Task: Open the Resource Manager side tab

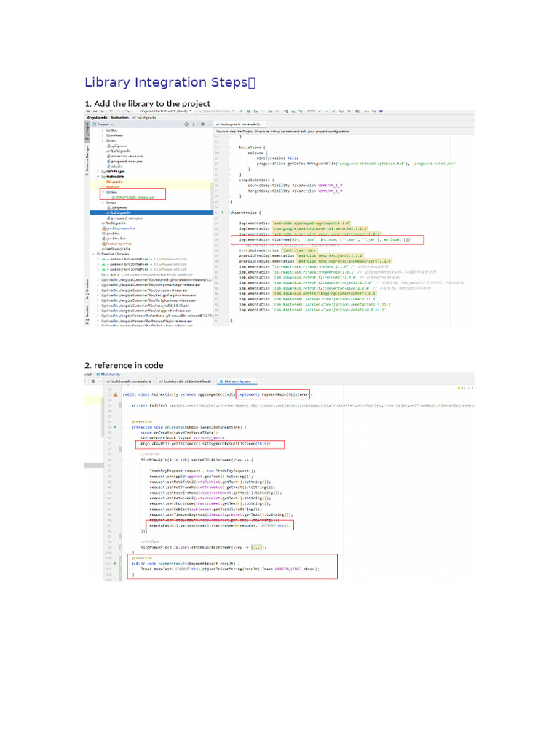Action: [x=87, y=162]
